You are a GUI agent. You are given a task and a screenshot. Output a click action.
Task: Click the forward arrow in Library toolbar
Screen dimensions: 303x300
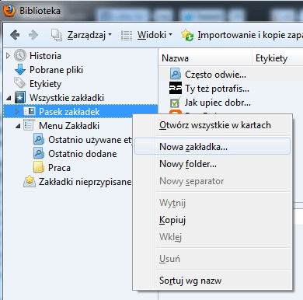[x=33, y=35]
